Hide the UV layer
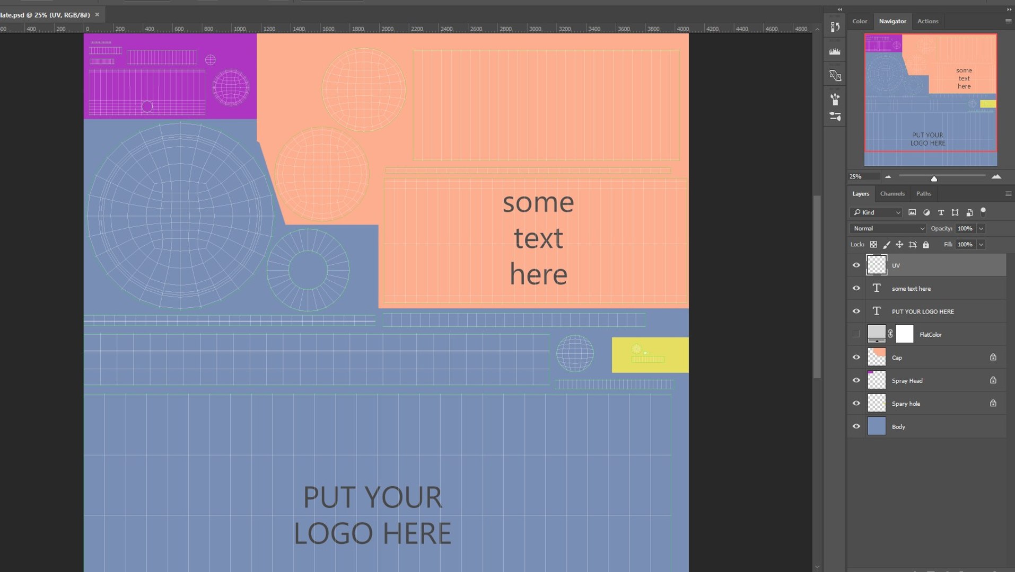 tap(856, 265)
